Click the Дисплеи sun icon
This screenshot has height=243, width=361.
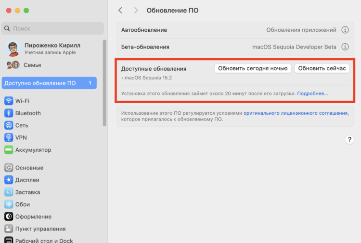click(9, 180)
